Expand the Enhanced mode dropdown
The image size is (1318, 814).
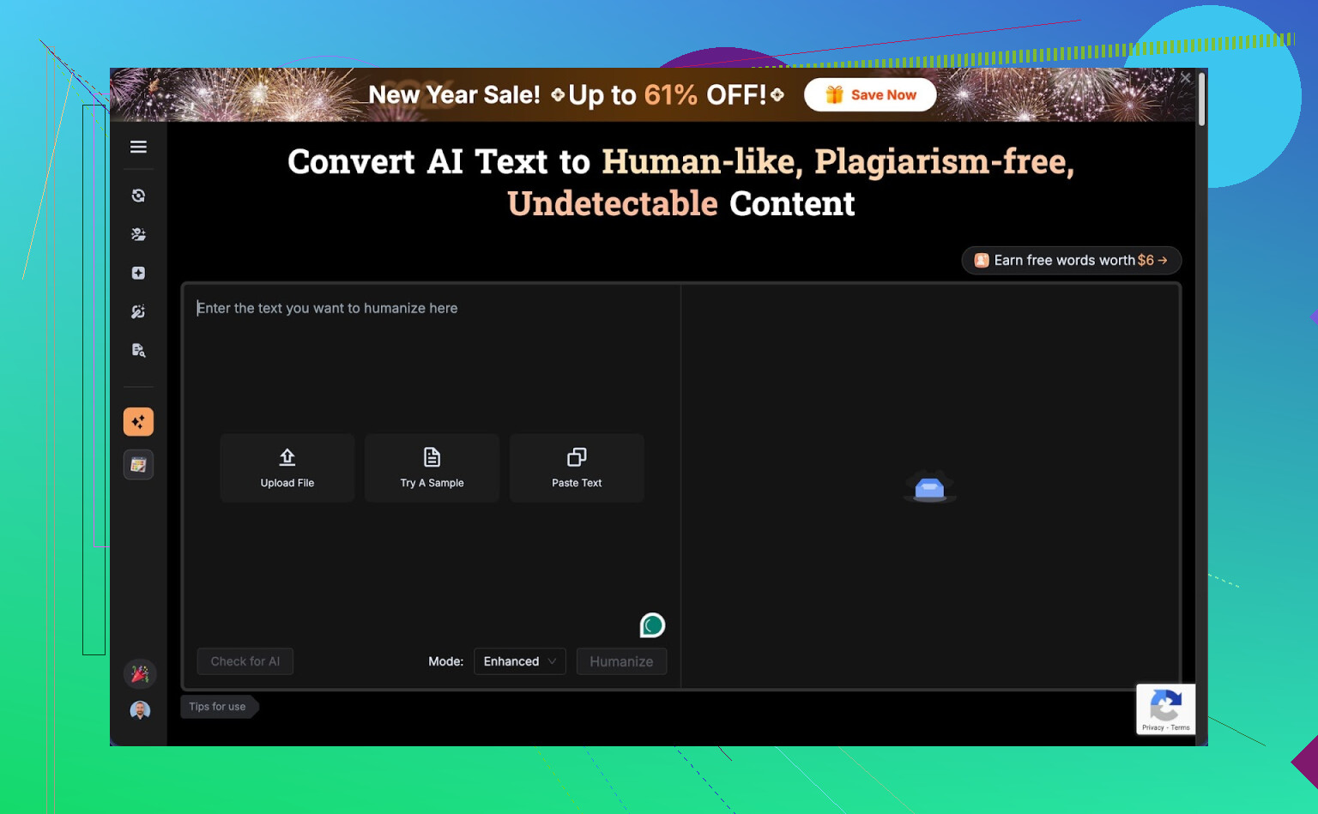click(519, 661)
